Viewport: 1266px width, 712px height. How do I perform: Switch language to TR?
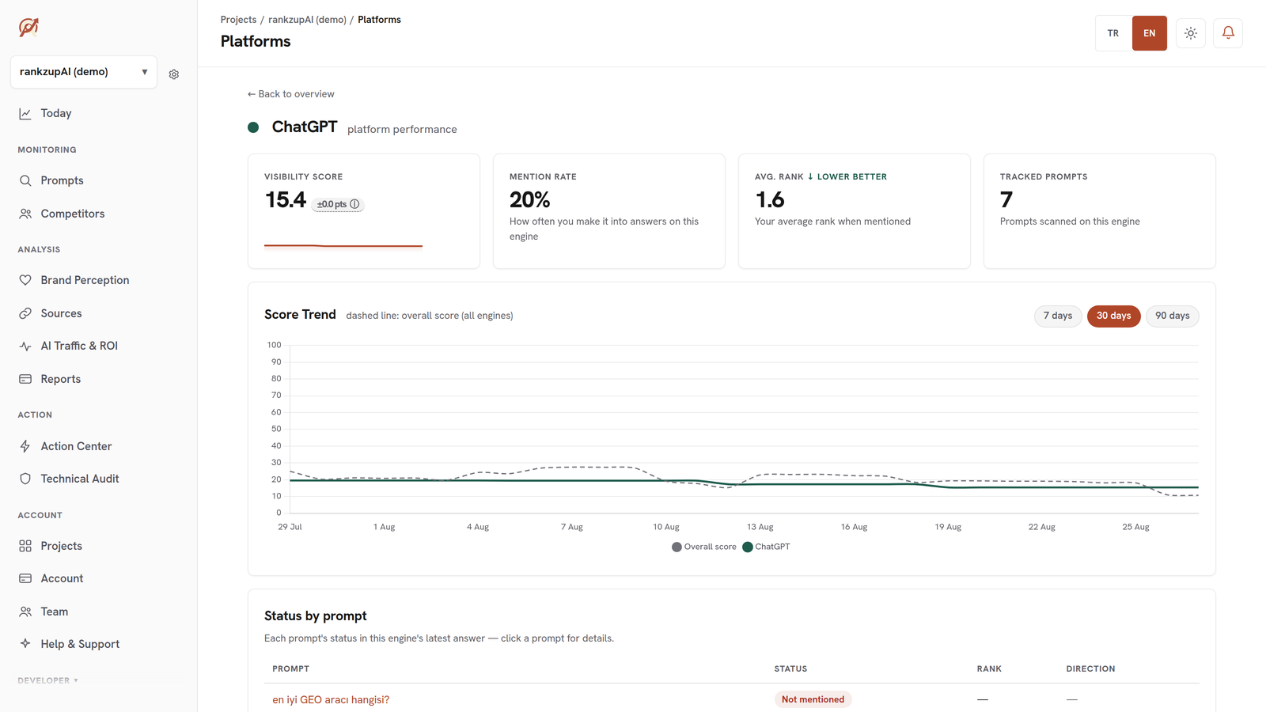pos(1113,33)
